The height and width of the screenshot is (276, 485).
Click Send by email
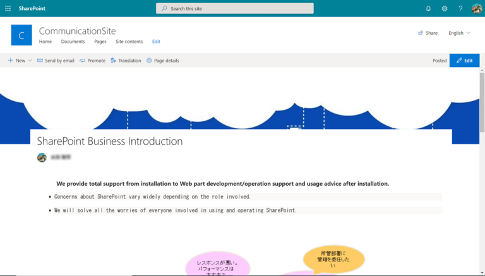(x=56, y=61)
